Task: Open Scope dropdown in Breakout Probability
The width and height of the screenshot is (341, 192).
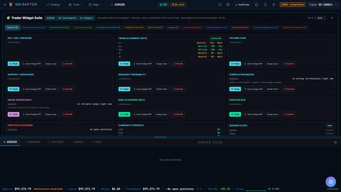Action: point(162,89)
